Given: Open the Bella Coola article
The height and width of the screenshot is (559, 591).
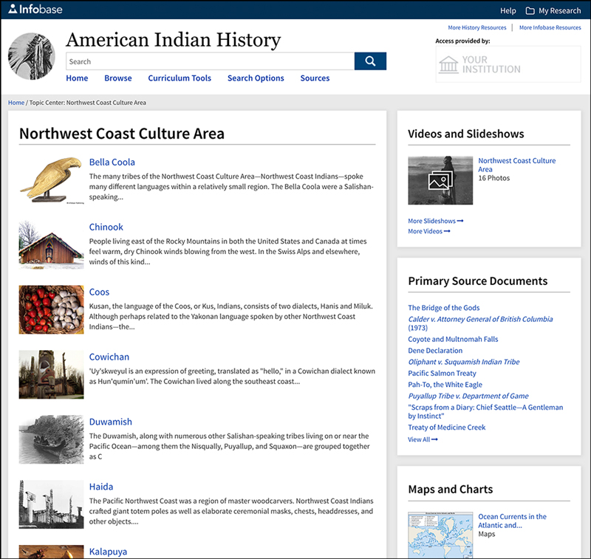Looking at the screenshot, I should [112, 162].
